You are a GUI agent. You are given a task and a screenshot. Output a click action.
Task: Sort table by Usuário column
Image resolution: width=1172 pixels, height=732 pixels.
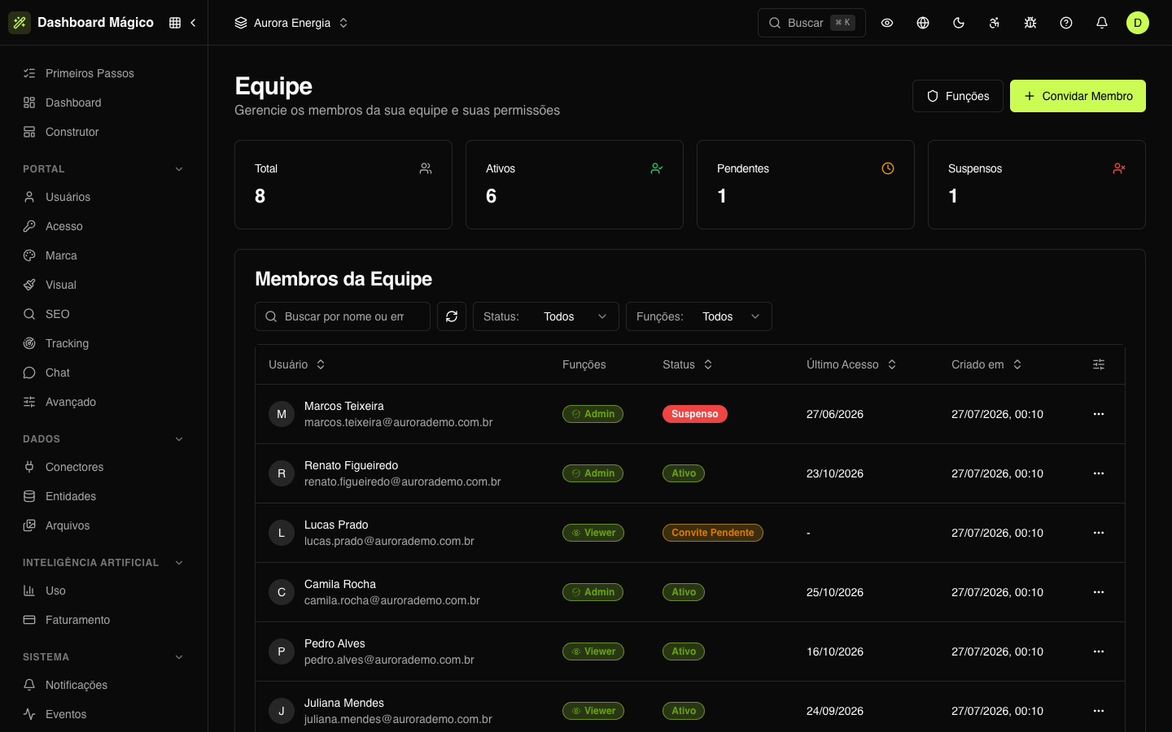297,364
